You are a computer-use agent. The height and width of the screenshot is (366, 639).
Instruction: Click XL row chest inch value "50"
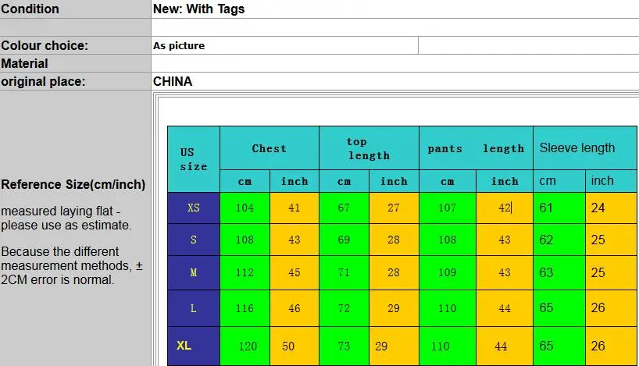pos(295,346)
